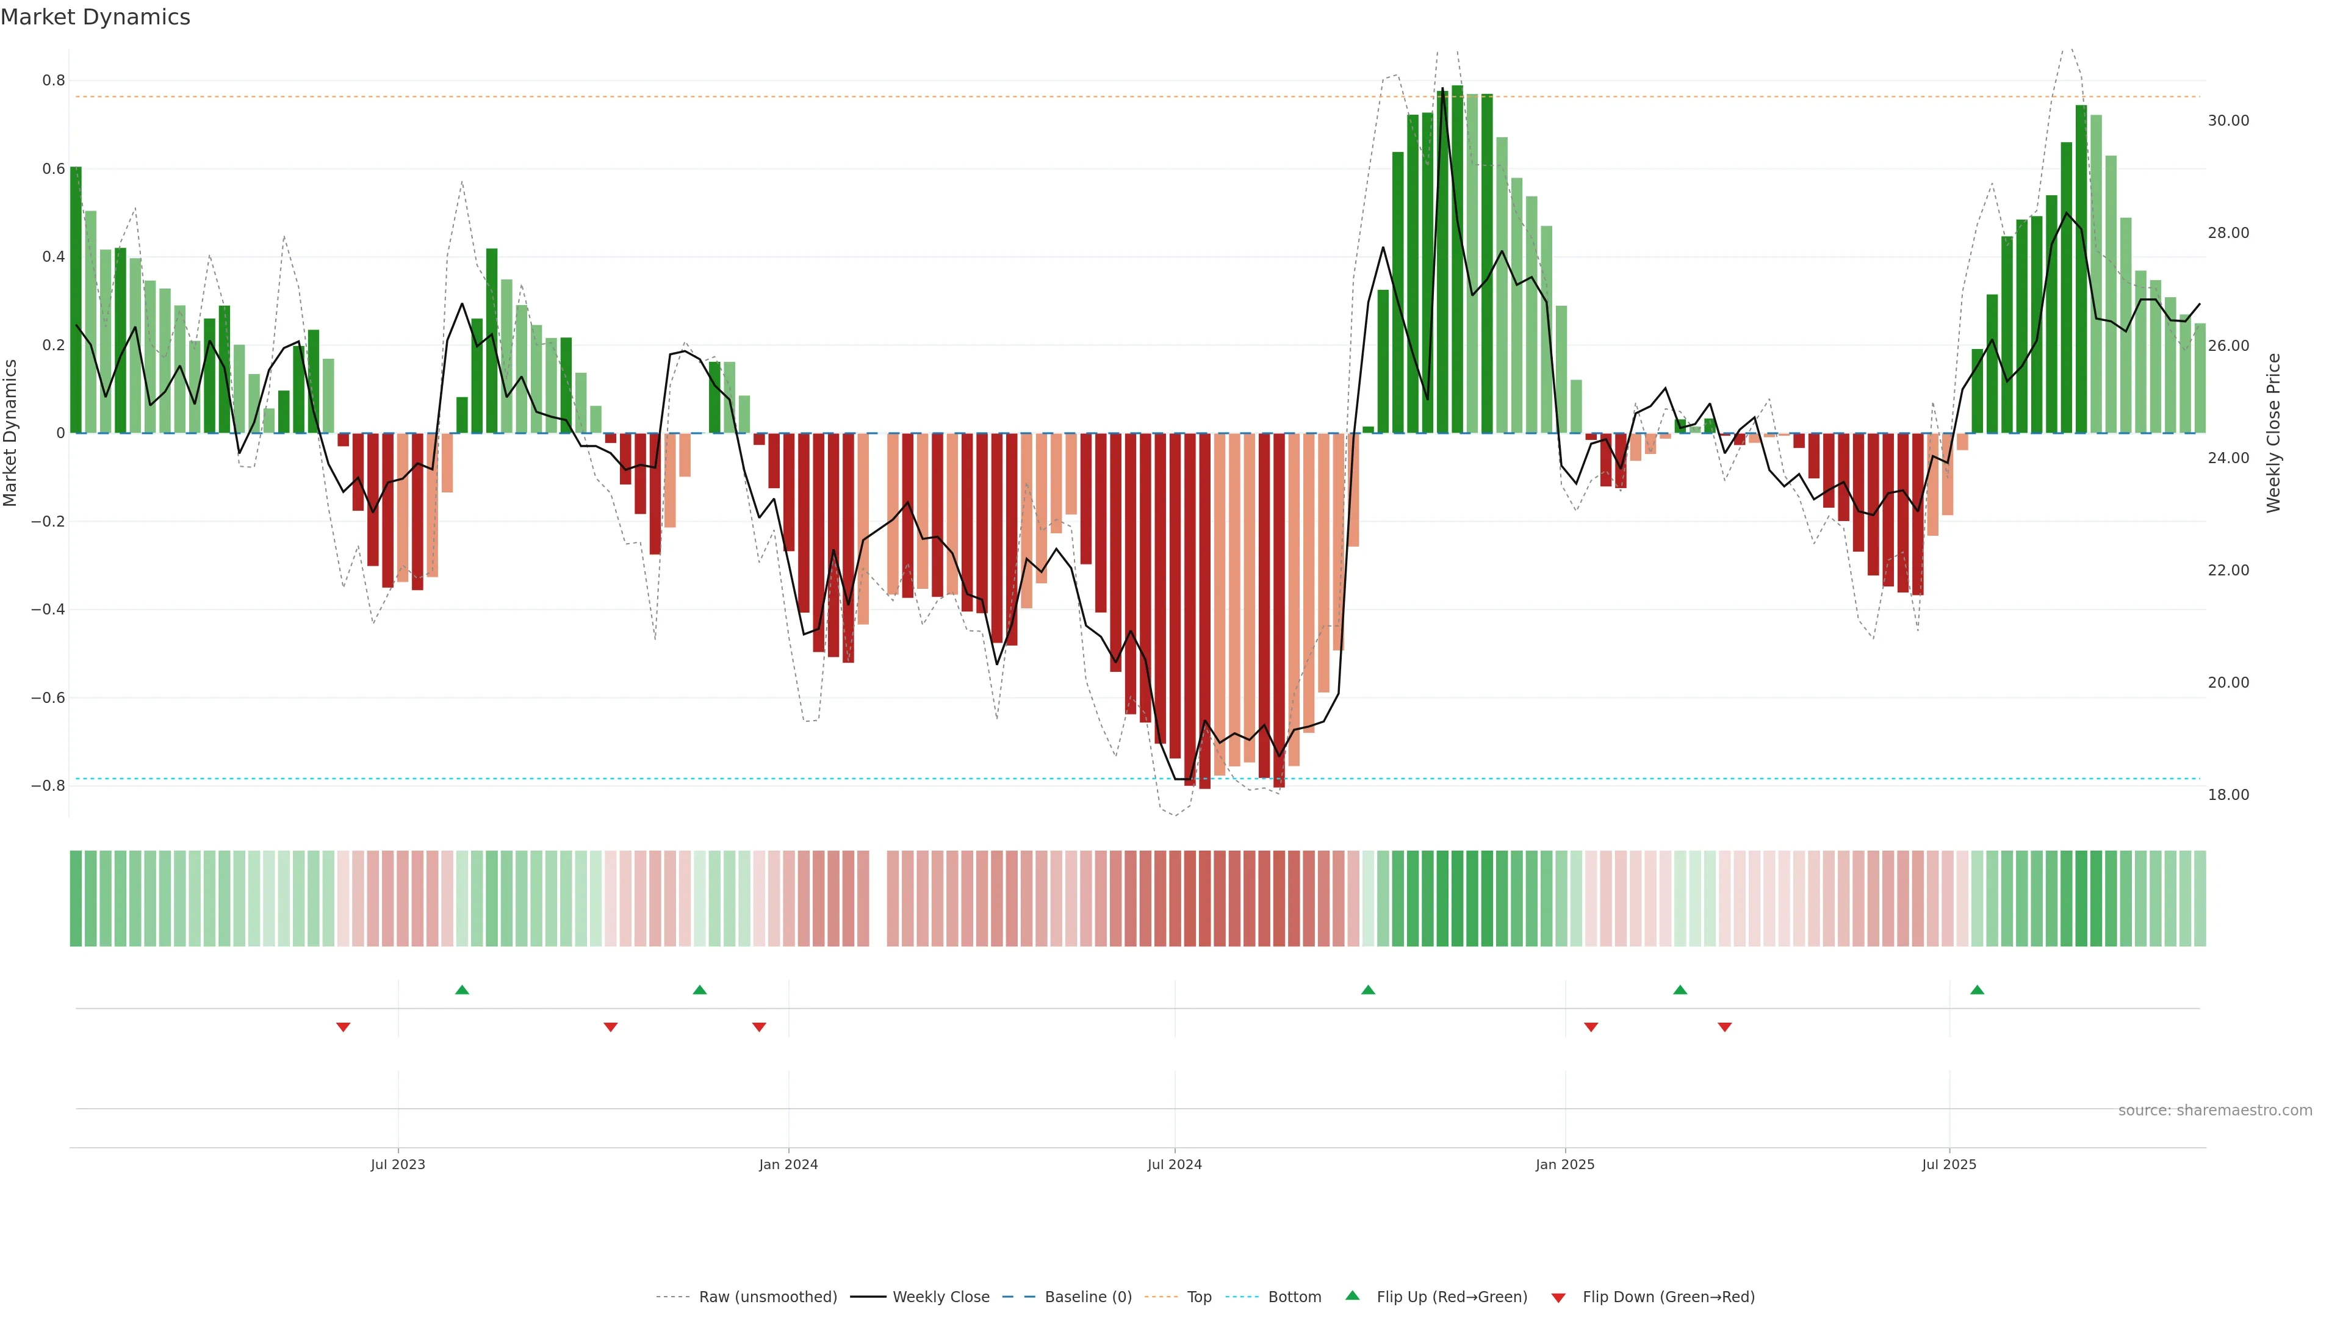The width and height of the screenshot is (2343, 1318).
Task: Click the red Flip Down legend triangle
Action: pyautogui.click(x=1558, y=1298)
